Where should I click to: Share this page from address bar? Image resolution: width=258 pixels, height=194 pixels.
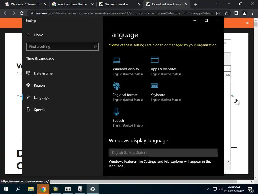[x=218, y=13]
